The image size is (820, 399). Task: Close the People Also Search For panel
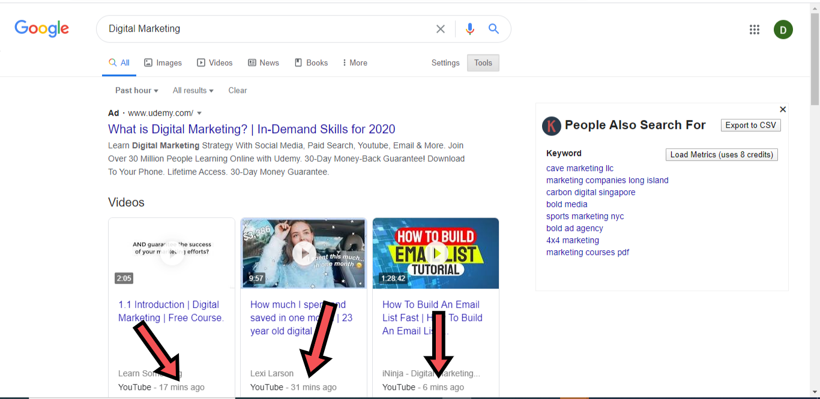(783, 109)
